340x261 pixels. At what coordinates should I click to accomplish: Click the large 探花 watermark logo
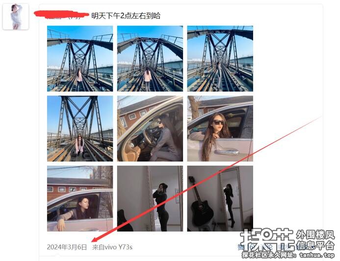[267, 239]
